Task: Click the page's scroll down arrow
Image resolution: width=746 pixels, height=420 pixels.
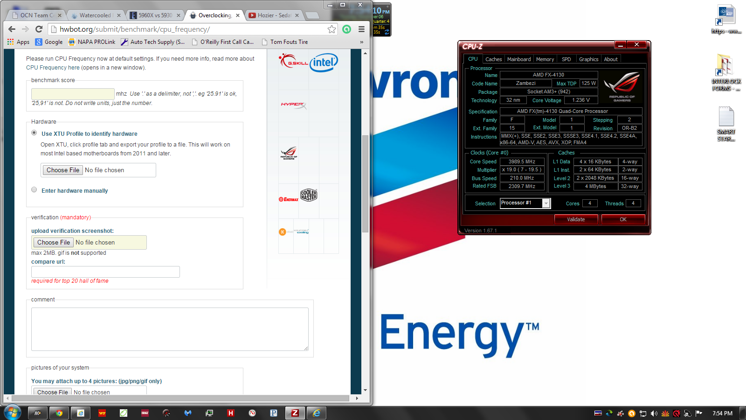Action: [365, 390]
